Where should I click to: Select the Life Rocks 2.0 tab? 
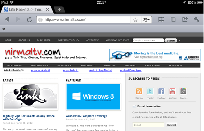pyautogui.click(x=27, y=10)
